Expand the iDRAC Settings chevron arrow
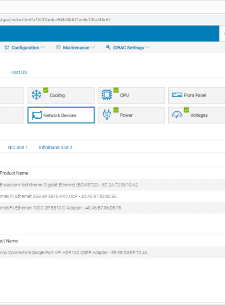 pos(147,47)
